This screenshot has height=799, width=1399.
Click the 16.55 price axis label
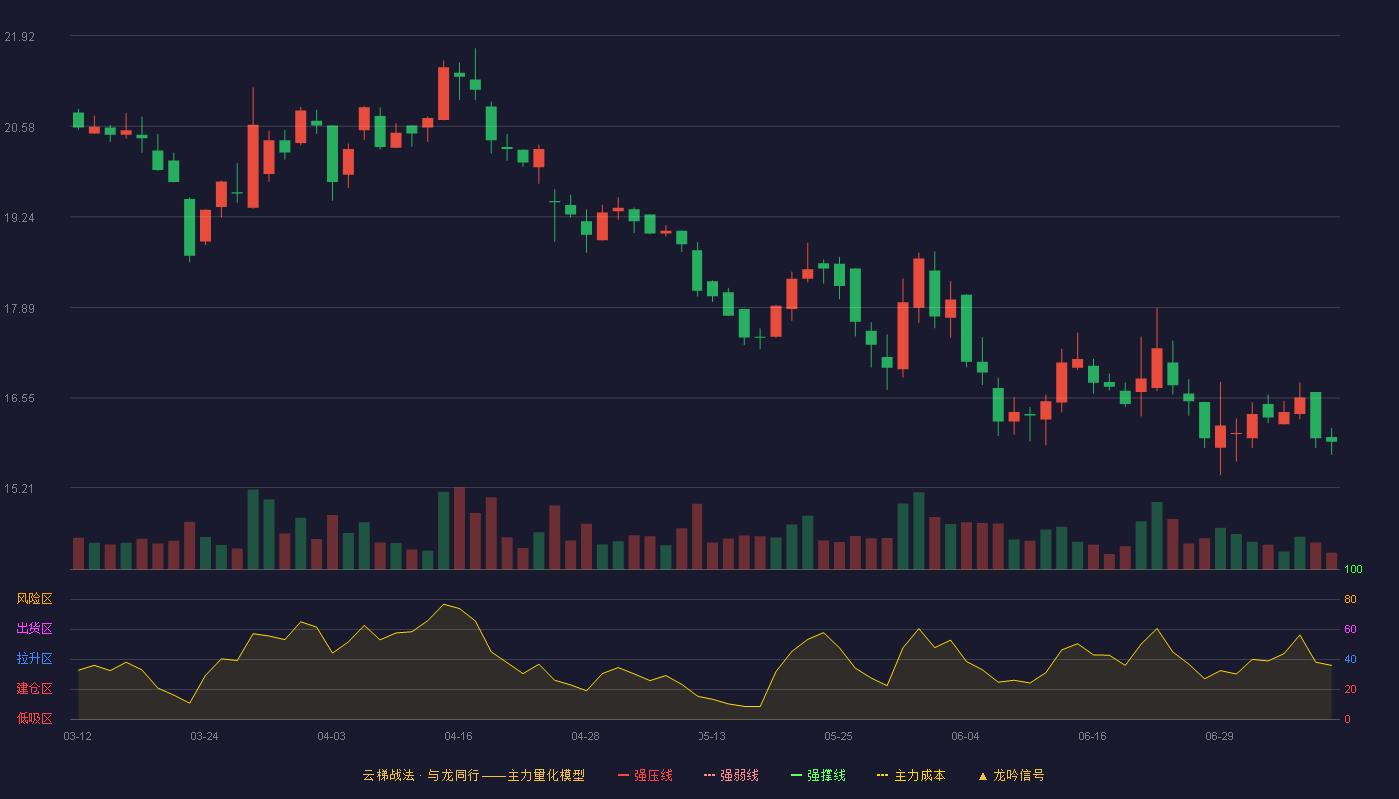(19, 399)
